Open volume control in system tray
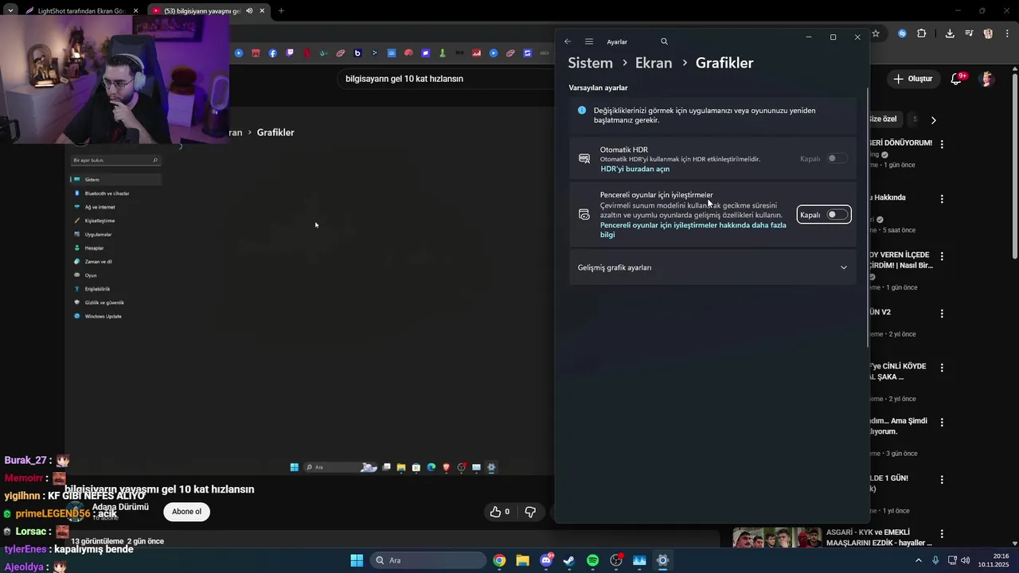Image resolution: width=1019 pixels, height=573 pixels. pos(966,560)
